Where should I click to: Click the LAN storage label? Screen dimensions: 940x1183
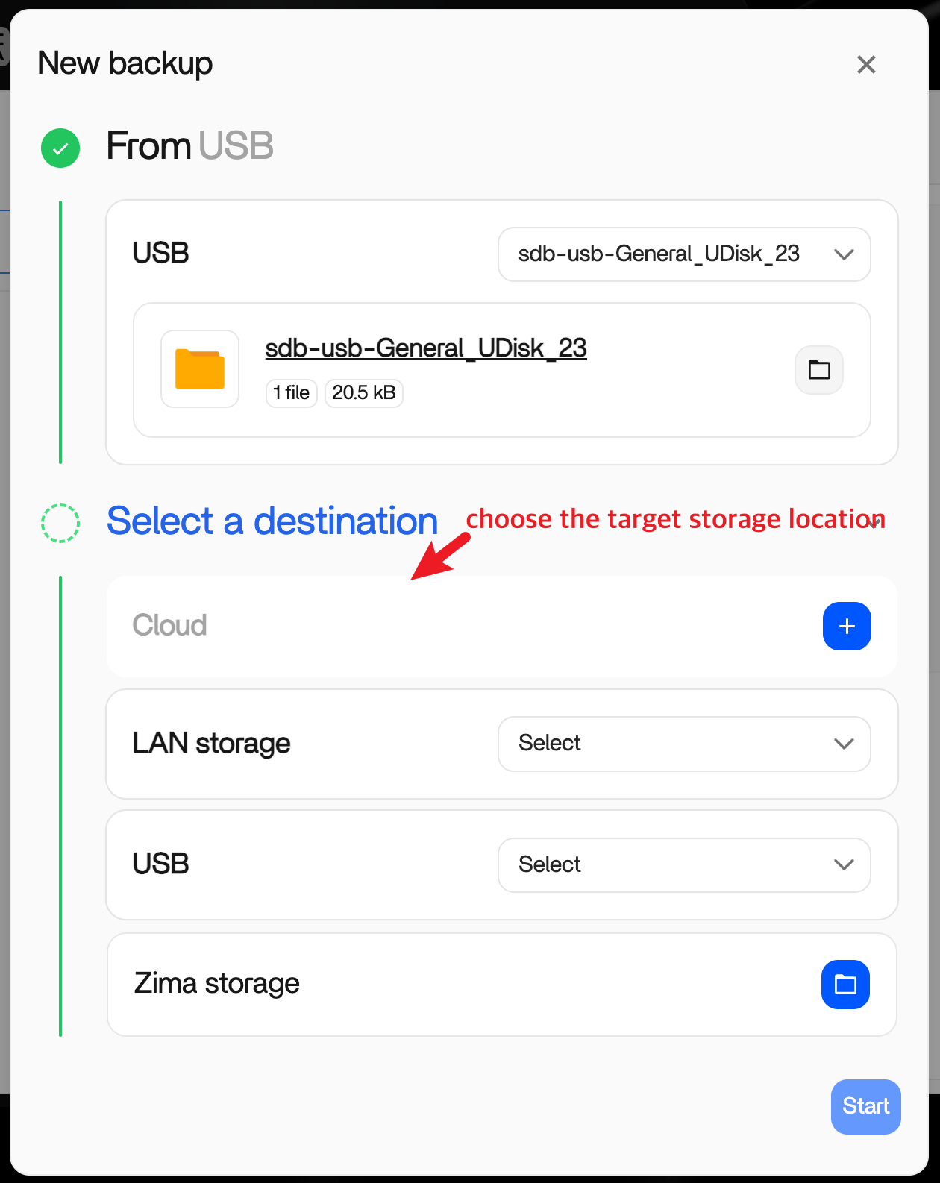[211, 744]
